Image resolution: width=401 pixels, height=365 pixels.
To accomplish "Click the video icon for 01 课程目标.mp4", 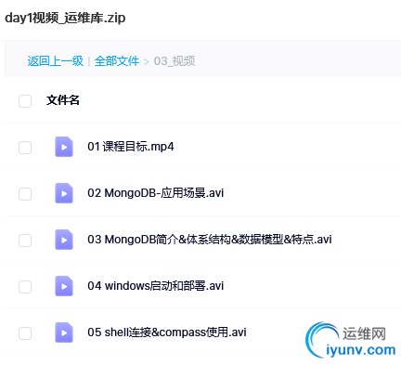I will (x=64, y=147).
